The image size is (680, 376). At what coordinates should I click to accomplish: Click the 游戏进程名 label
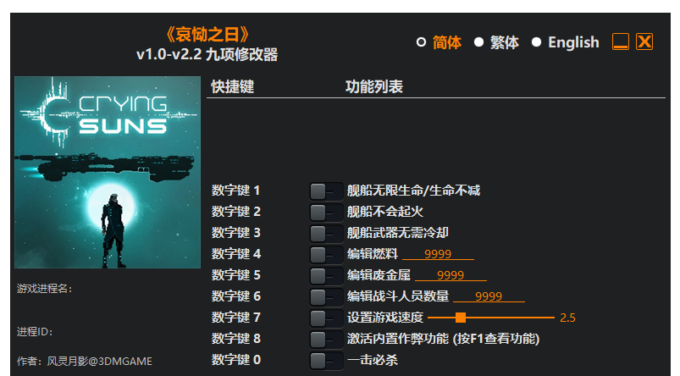point(44,289)
